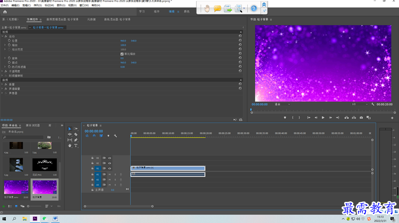Click the Extract button in Program monitor
The width and height of the screenshot is (399, 223).
point(354,118)
